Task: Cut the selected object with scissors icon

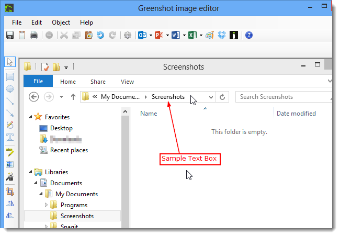Action: click(x=64, y=35)
